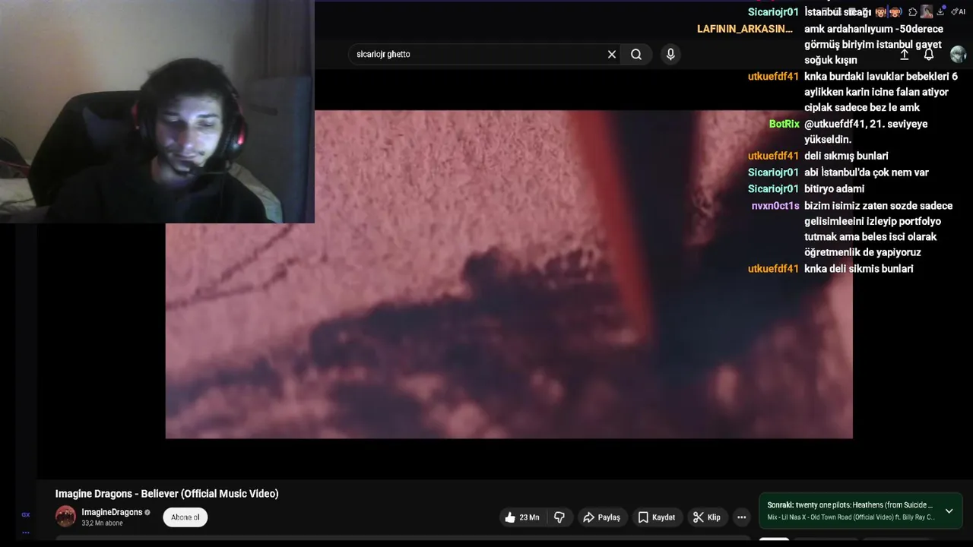Click the '33,2 Mn abone' subscriber count
Screen dimensions: 973x547
102,523
